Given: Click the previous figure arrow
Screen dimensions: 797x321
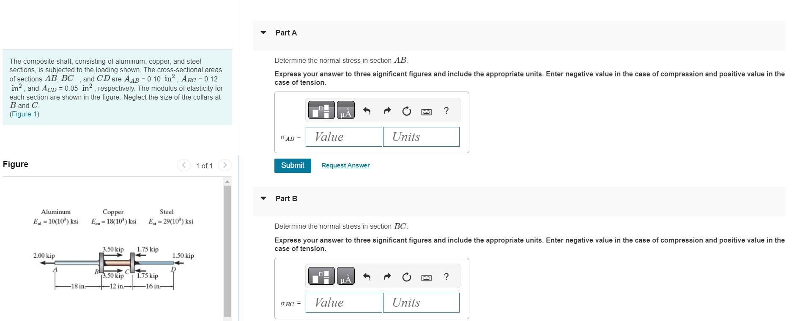Looking at the screenshot, I should tap(184, 165).
